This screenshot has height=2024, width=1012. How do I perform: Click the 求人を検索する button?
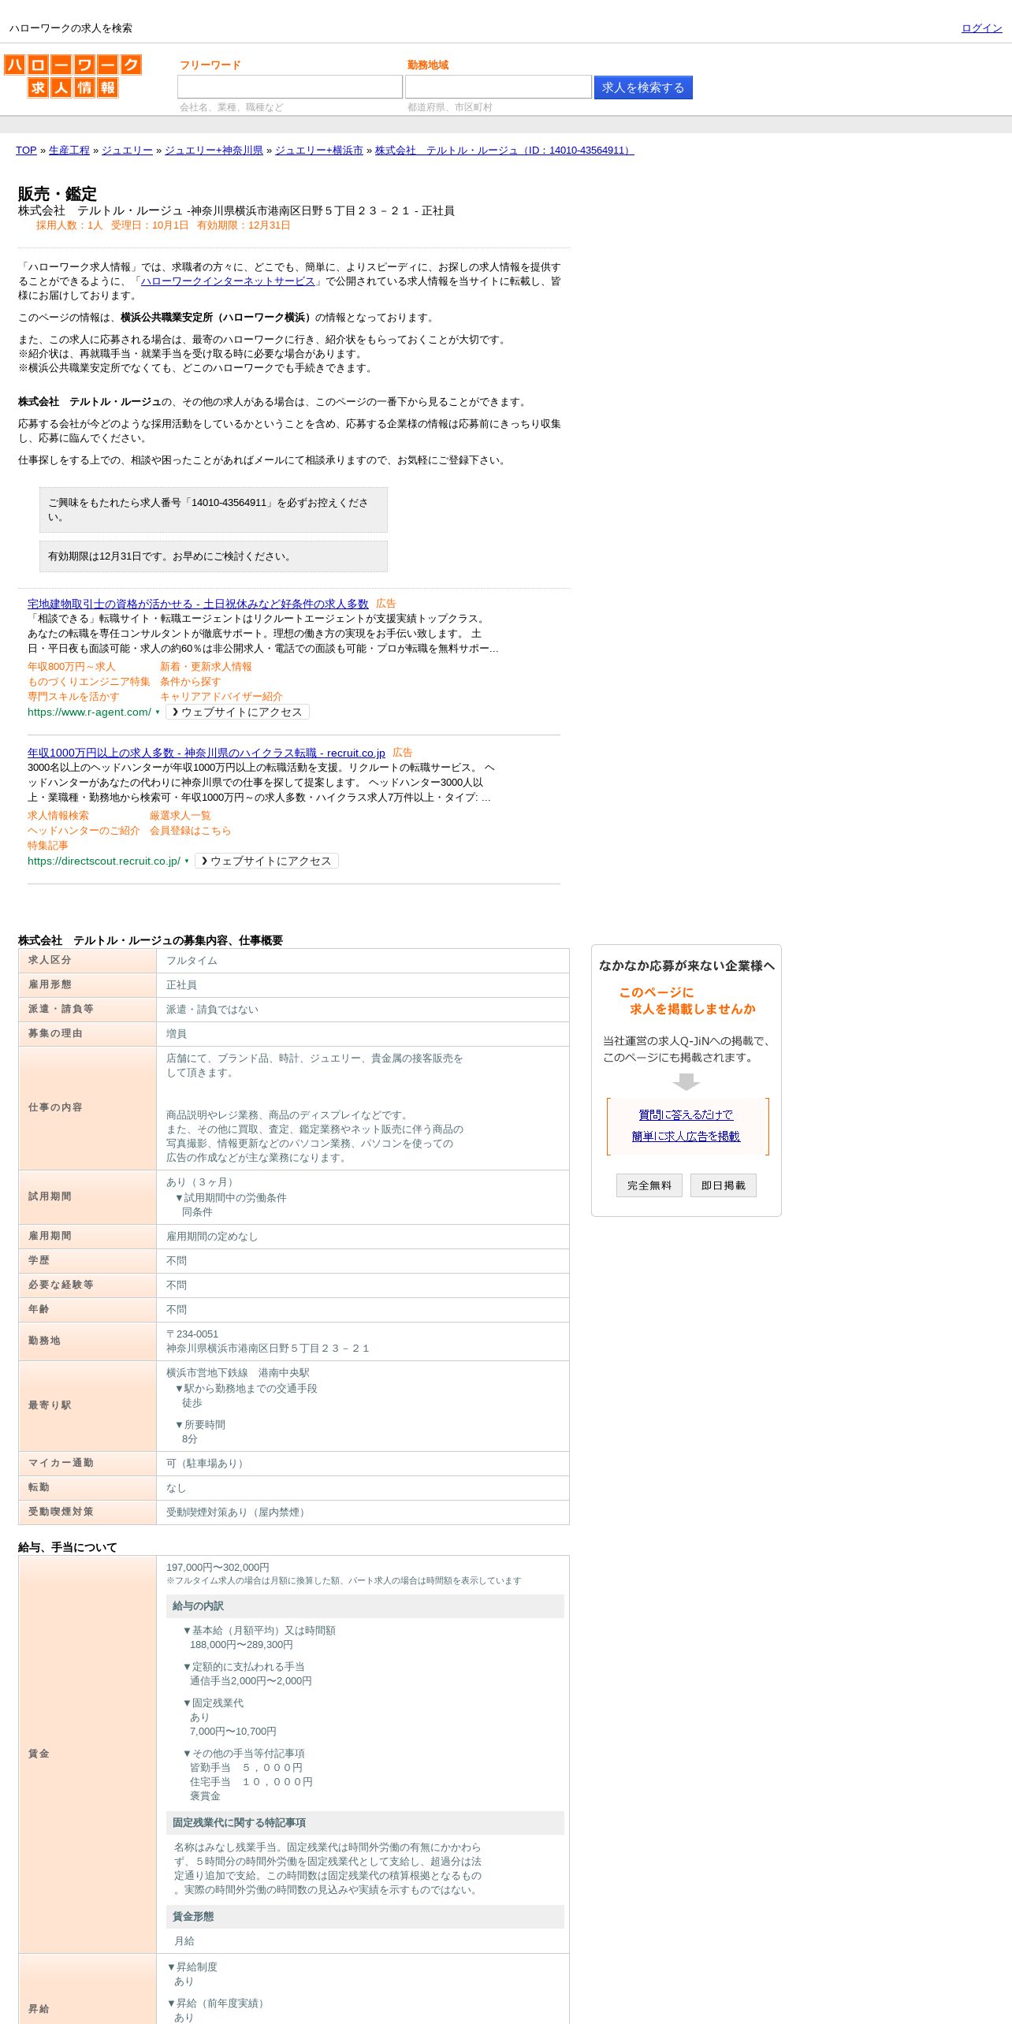643,87
